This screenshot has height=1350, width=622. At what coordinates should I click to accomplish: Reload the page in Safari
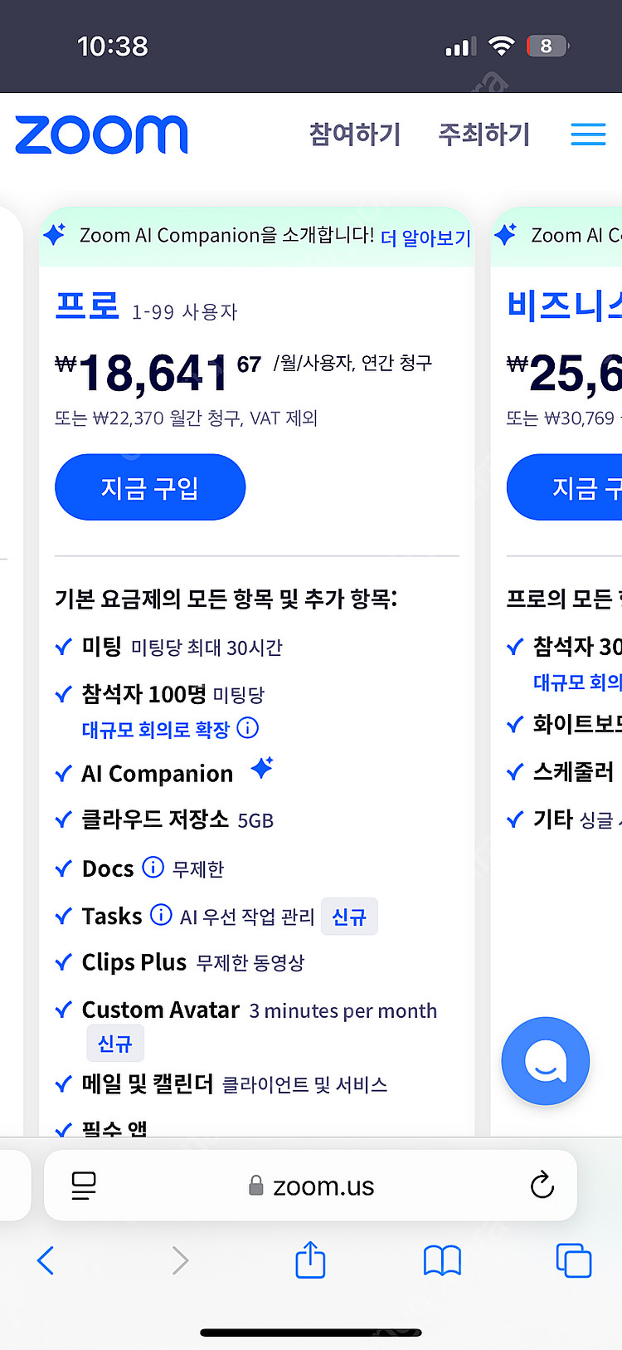click(x=542, y=1186)
